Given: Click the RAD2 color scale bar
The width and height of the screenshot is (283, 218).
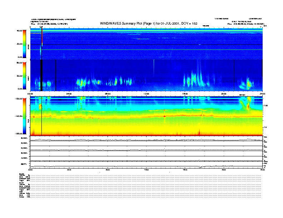Looking at the screenshot, I should click(x=24, y=44).
